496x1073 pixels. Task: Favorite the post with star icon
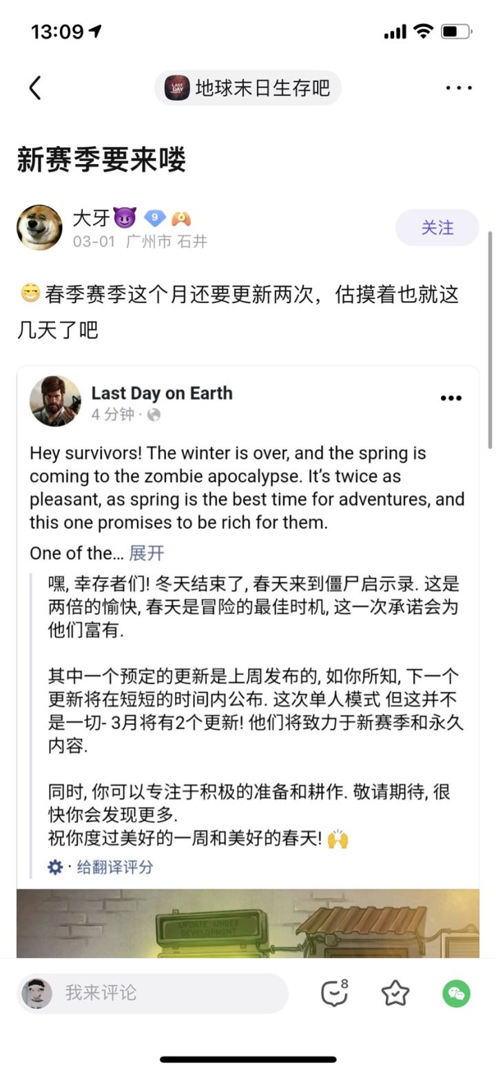point(395,993)
